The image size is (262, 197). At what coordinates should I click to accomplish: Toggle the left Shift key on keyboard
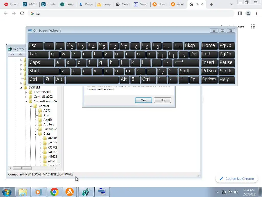pyautogui.click(x=44, y=71)
